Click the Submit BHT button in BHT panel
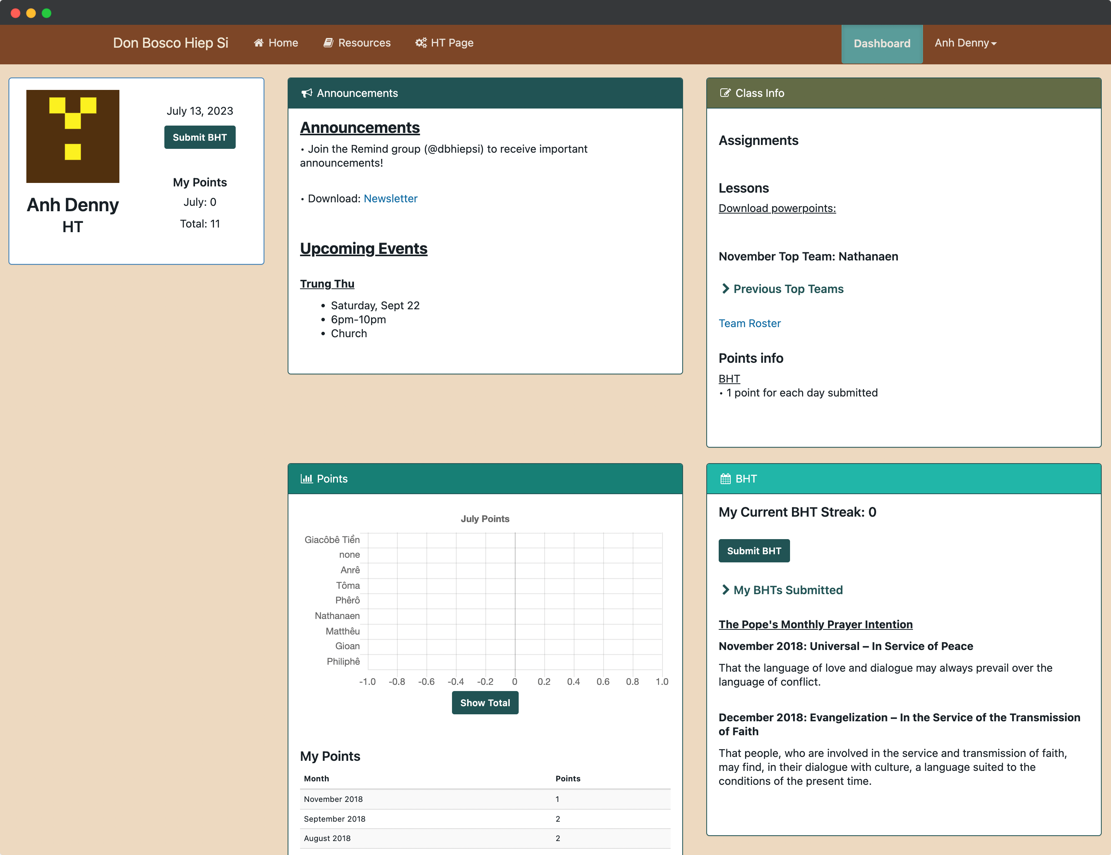 [754, 550]
